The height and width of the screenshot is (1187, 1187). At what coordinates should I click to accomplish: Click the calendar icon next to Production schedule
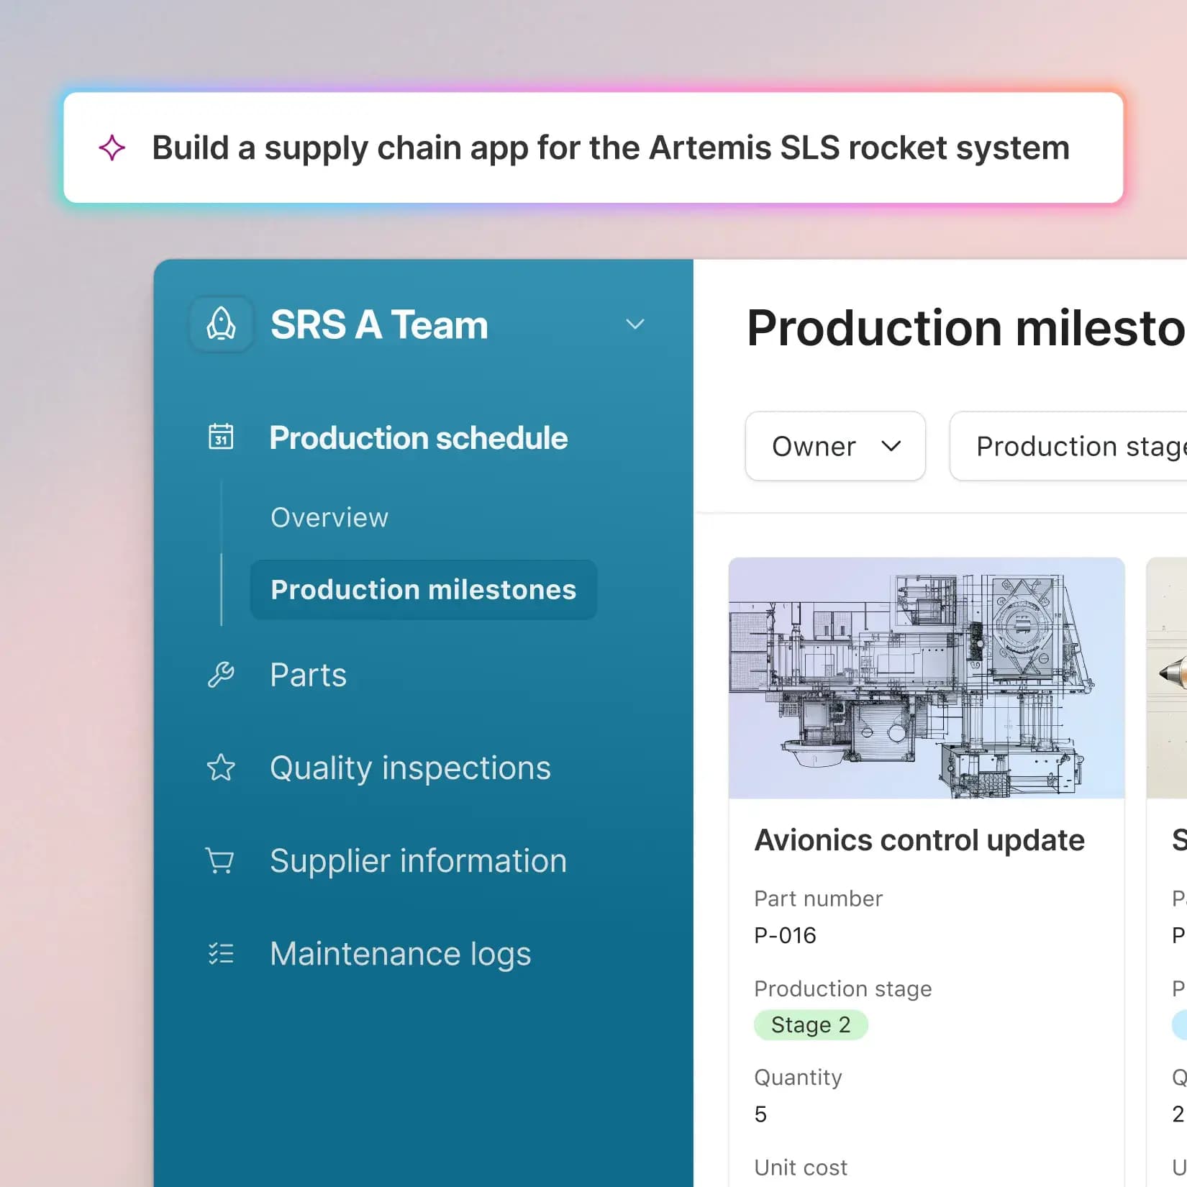pyautogui.click(x=221, y=436)
